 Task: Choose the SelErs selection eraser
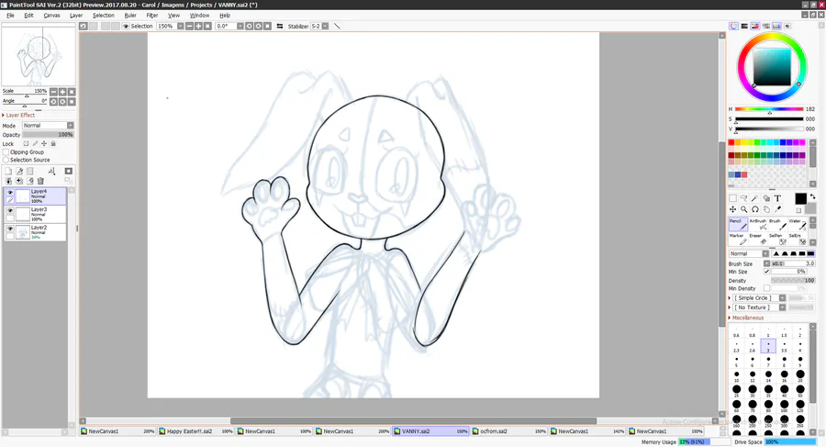797,239
